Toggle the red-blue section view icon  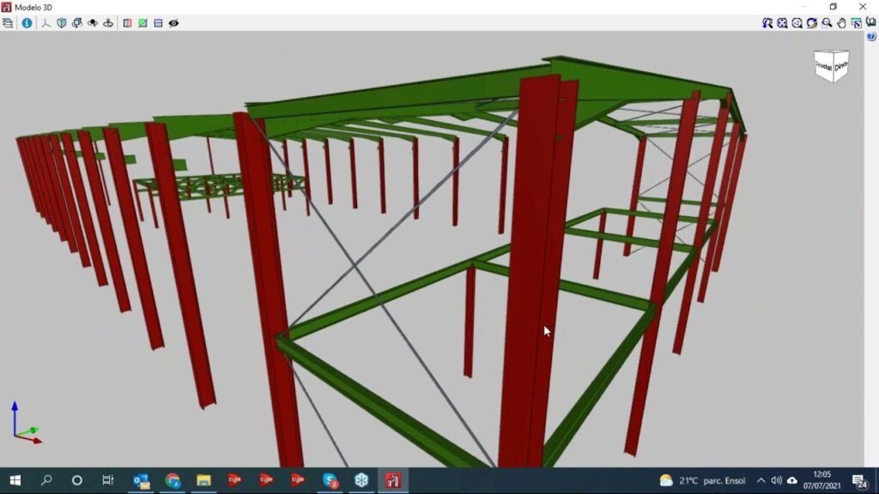127,23
